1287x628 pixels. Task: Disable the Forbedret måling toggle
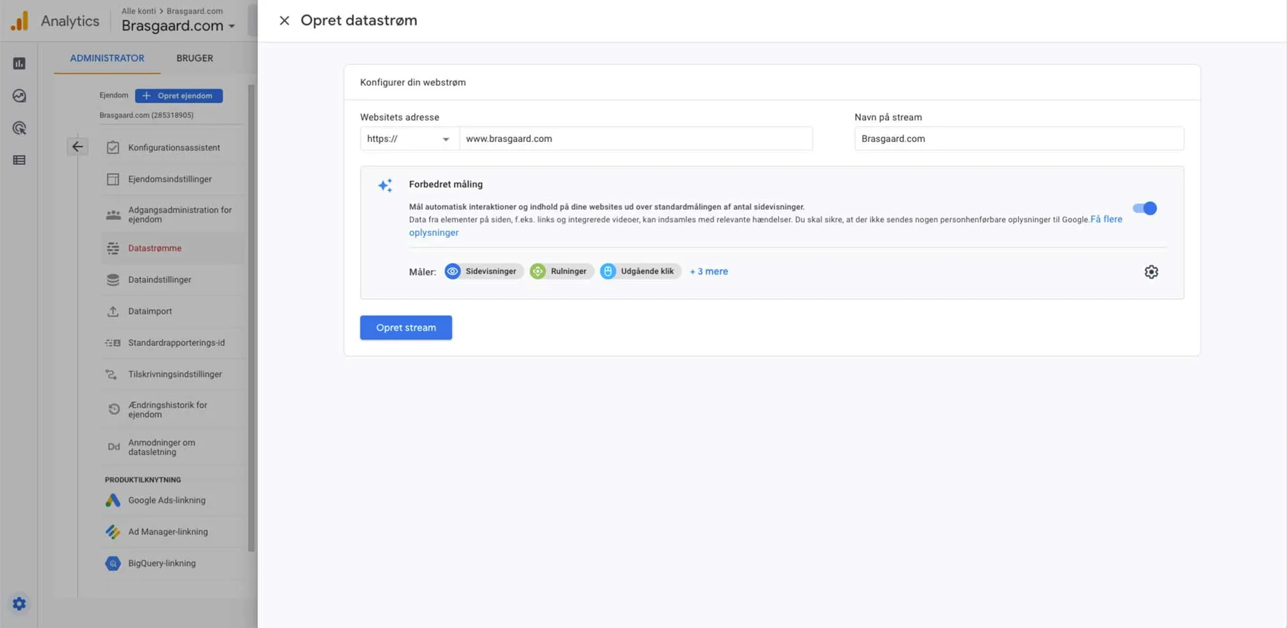(1145, 208)
